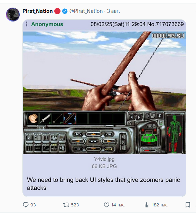Click the blue verified checkmark badge
This screenshot has height=213, width=196.
65,11
